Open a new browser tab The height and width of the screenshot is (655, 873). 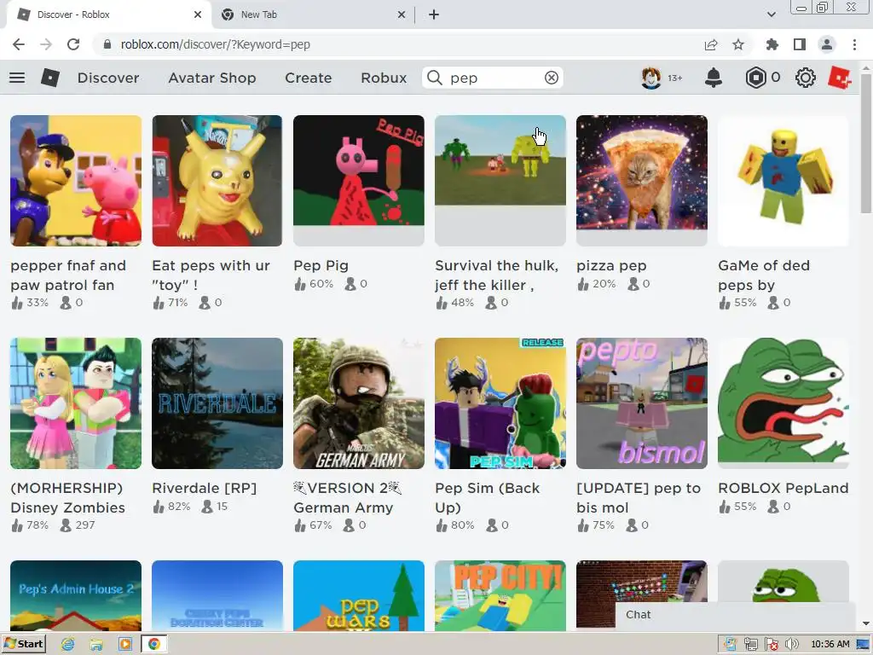pos(434,14)
